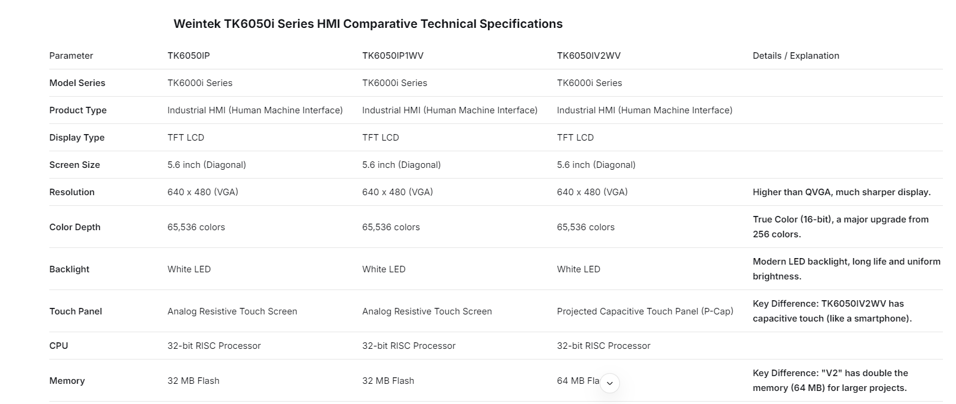
Task: Click the Display Type row label
Action: point(77,138)
